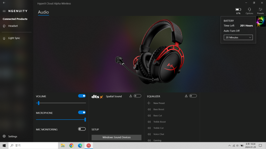Click the speaker icon beside Bass Boost
The height and width of the screenshot is (149, 266).
pos(149,109)
